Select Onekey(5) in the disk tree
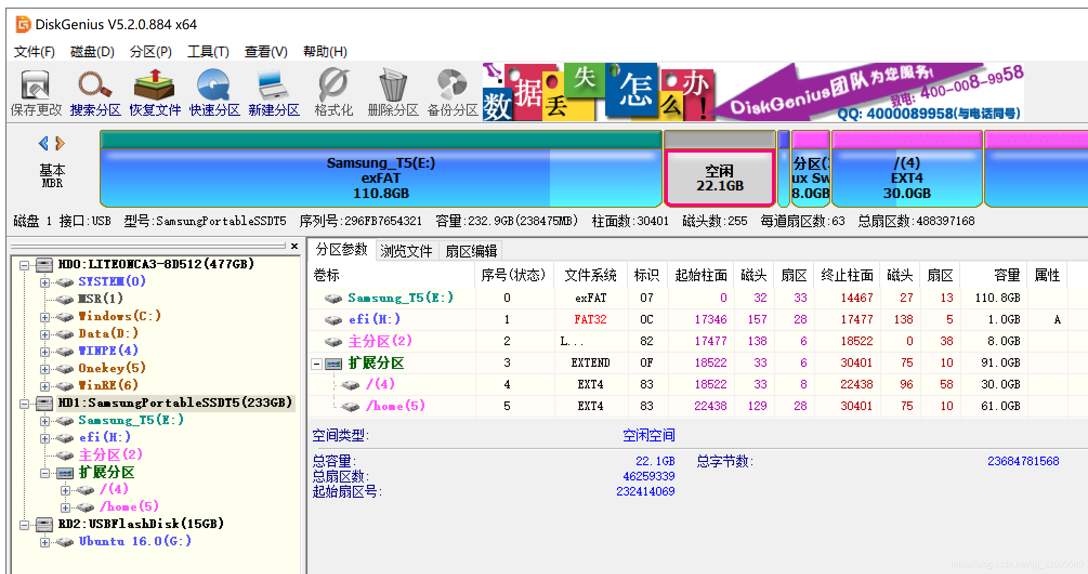The height and width of the screenshot is (574, 1088). (x=112, y=368)
